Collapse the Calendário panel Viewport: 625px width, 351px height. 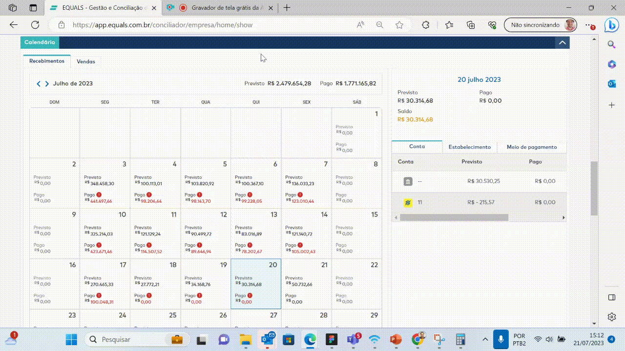click(562, 43)
